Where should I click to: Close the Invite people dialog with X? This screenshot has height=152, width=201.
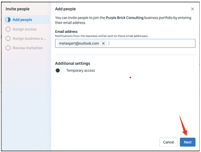click(192, 9)
